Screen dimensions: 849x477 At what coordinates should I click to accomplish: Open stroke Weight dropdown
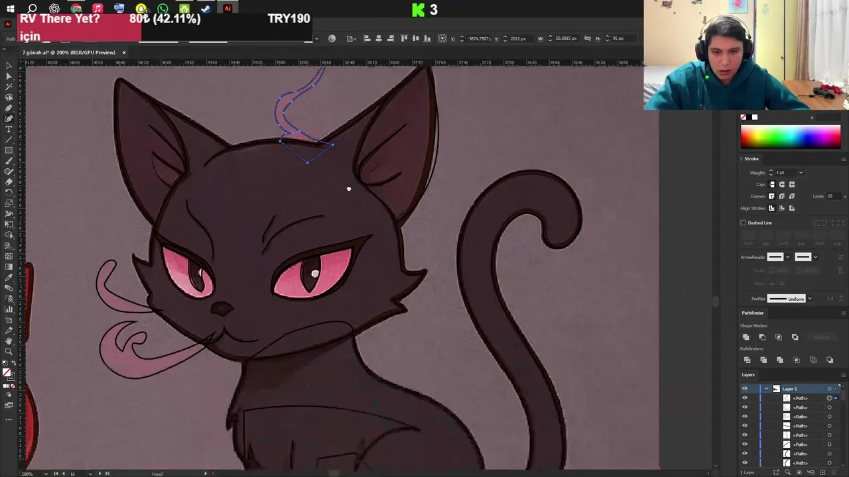click(x=801, y=173)
